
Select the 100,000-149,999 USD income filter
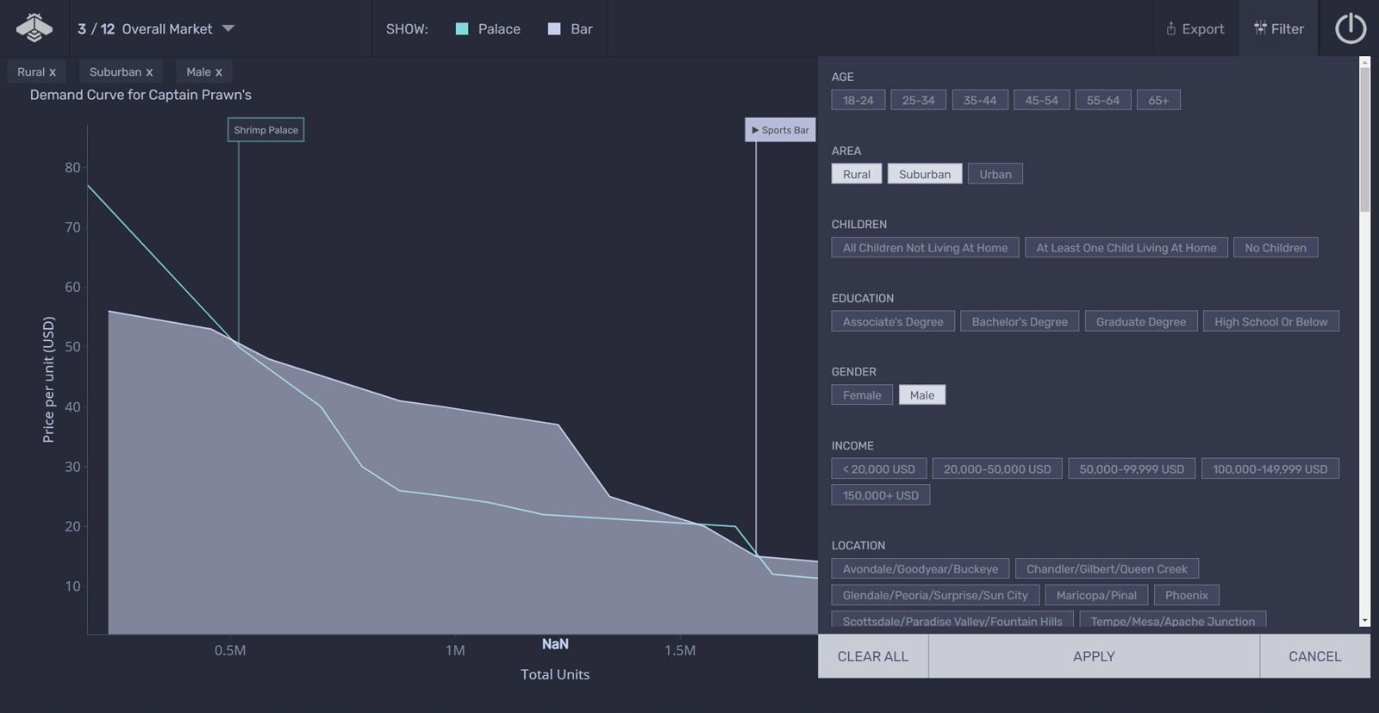coord(1270,469)
